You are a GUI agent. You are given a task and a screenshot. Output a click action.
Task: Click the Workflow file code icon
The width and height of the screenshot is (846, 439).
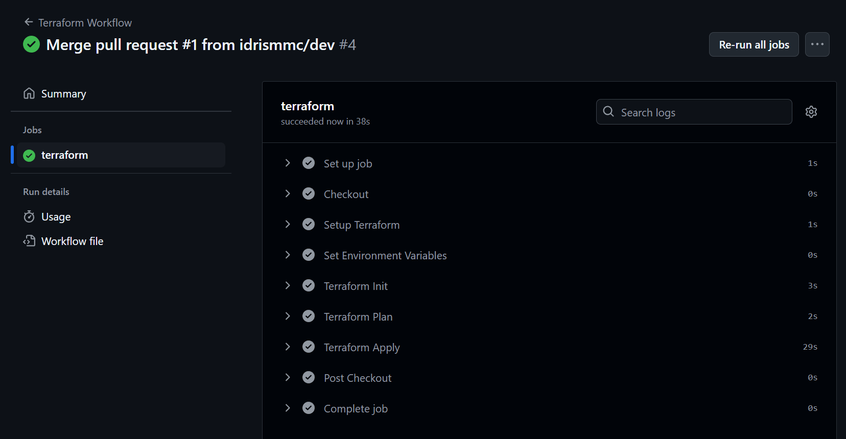click(29, 241)
